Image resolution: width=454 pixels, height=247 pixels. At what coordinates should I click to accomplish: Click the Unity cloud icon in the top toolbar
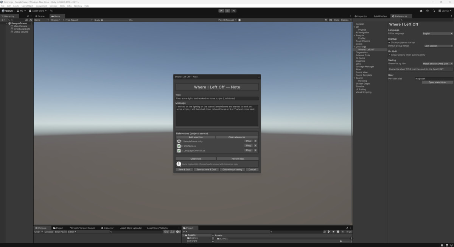(x=421, y=11)
